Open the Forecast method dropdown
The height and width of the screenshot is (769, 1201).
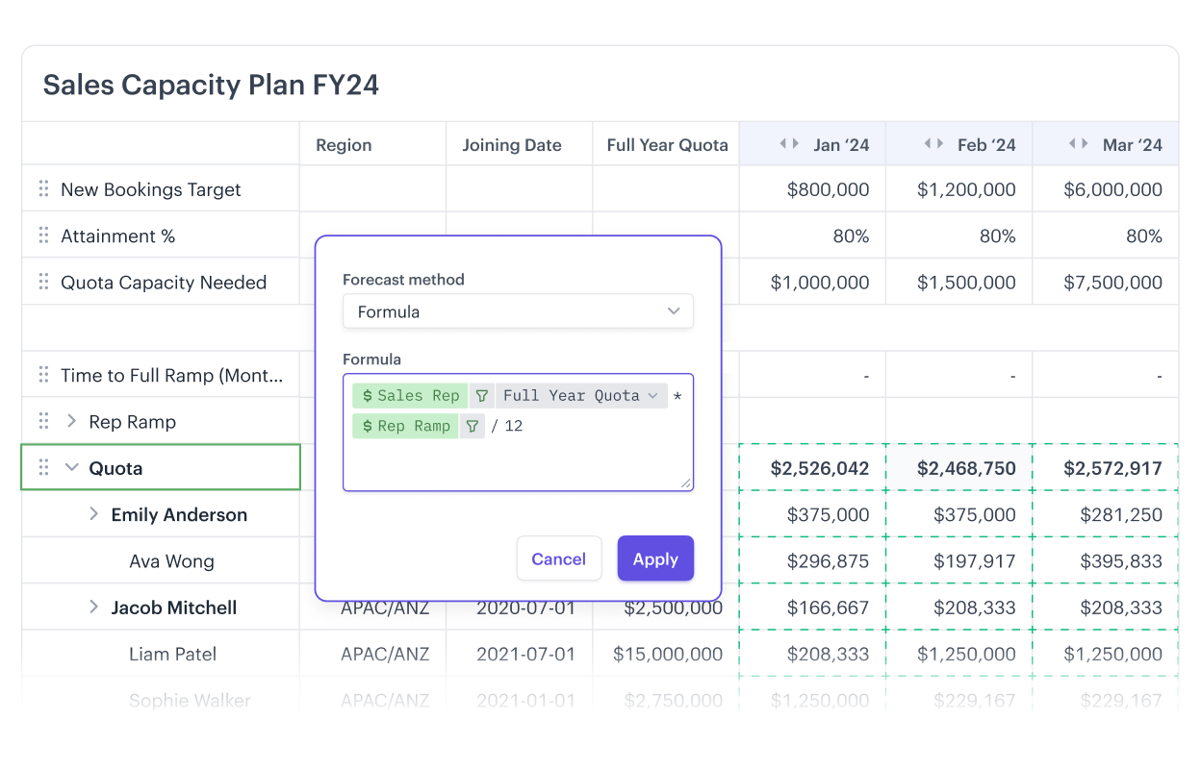518,311
